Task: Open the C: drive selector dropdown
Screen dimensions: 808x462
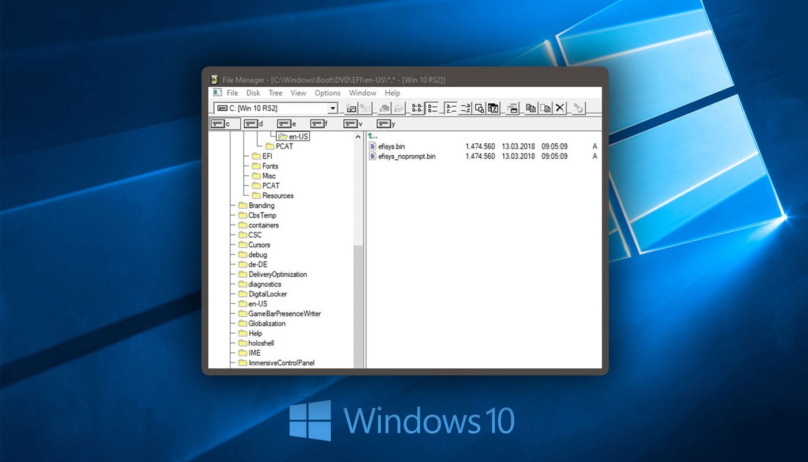Action: click(332, 108)
